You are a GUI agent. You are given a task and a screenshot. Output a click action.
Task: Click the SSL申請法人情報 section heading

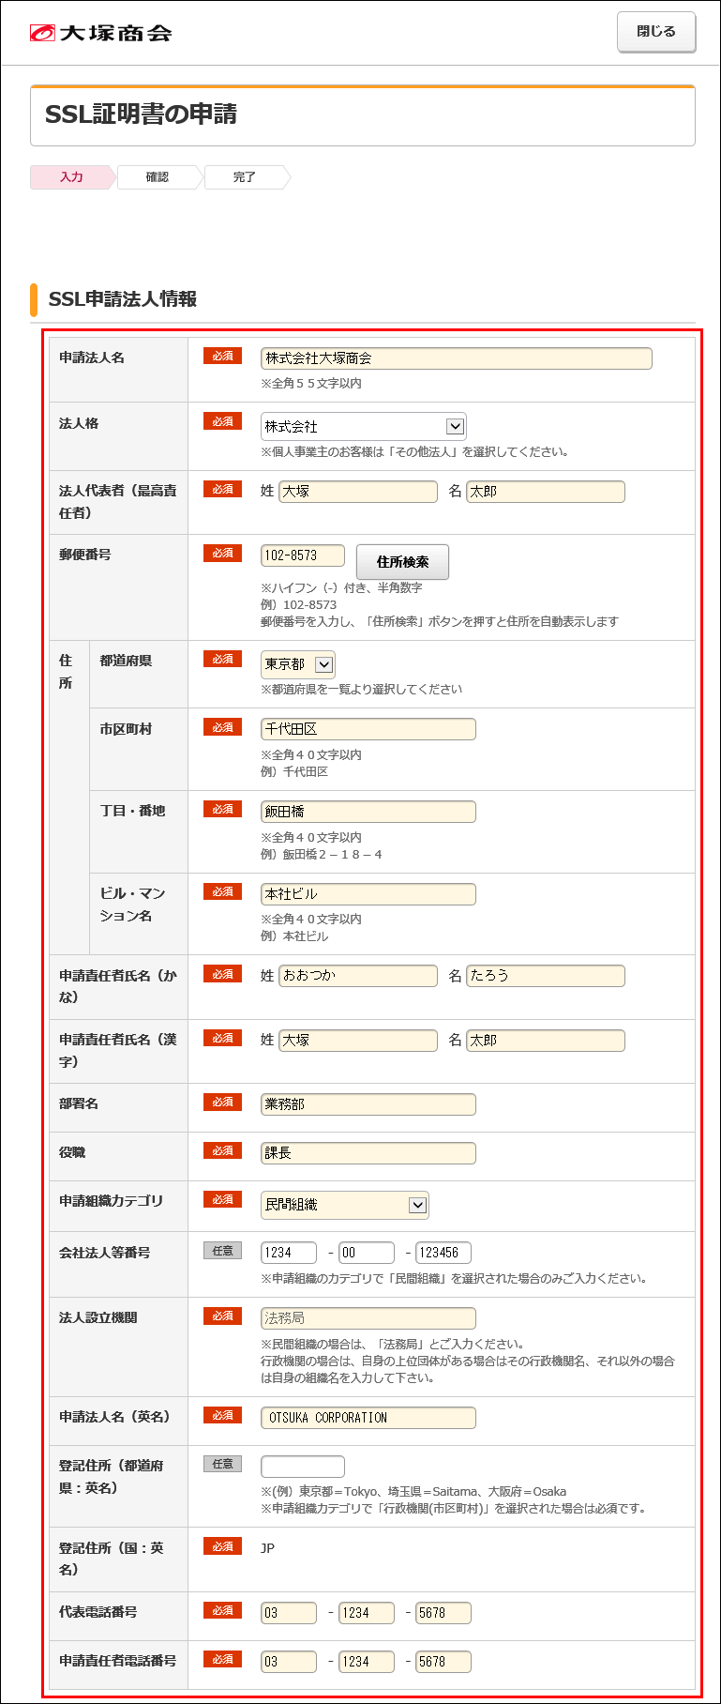point(123,299)
